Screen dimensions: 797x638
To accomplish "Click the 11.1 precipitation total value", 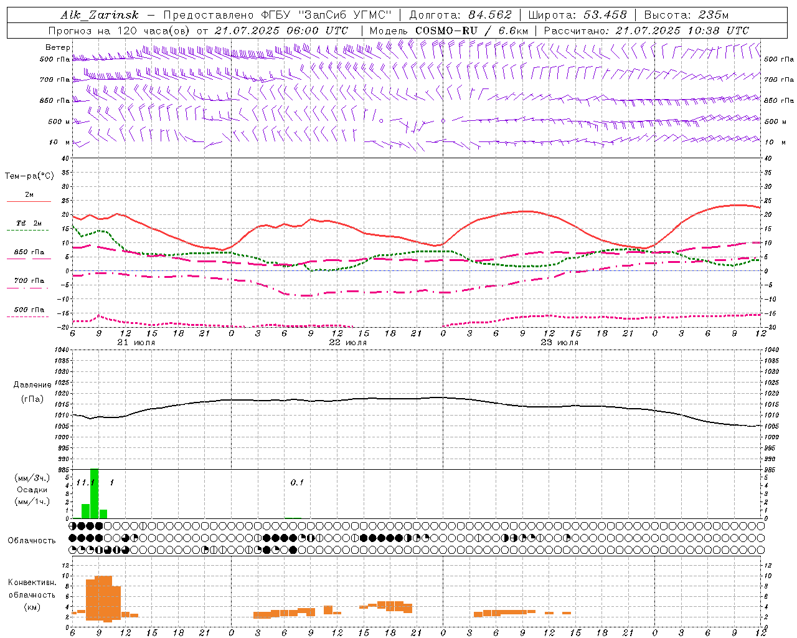I will (85, 483).
